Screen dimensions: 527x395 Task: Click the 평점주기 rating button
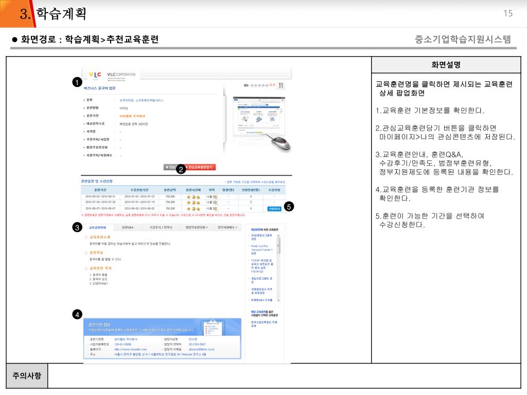pyautogui.click(x=281, y=85)
